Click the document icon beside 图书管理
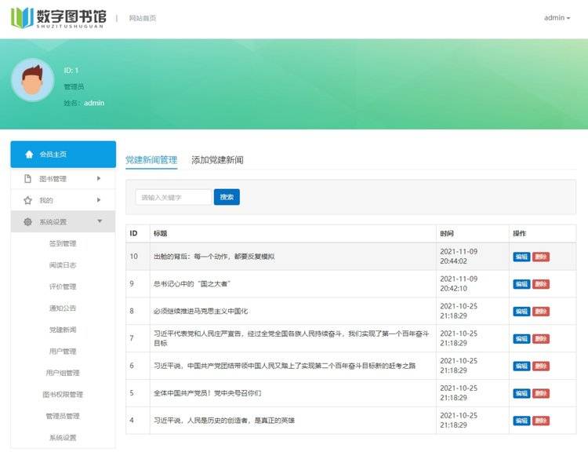 click(27, 179)
